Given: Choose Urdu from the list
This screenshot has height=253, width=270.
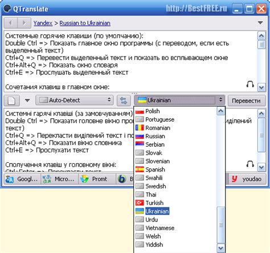Looking at the screenshot, I should (x=175, y=220).
